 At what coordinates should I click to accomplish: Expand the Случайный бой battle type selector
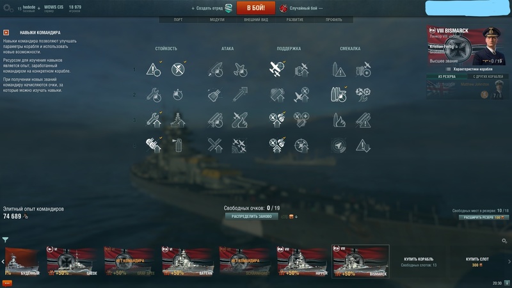pos(301,8)
